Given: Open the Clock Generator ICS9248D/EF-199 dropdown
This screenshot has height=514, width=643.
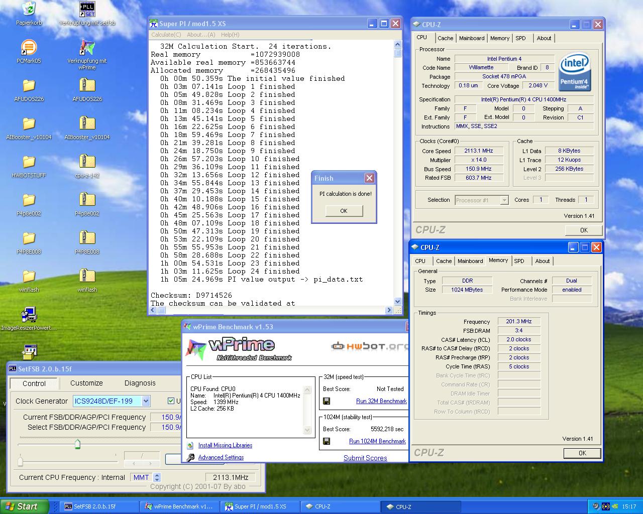Looking at the screenshot, I should tap(146, 401).
